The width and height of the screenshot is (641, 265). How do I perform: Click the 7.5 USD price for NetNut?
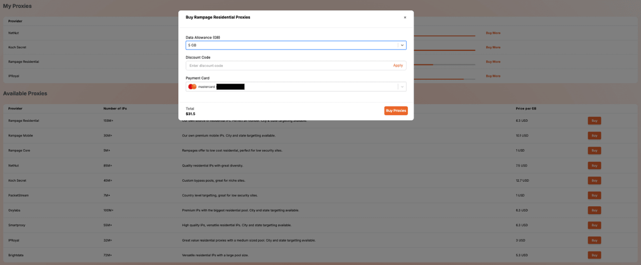tap(522, 165)
